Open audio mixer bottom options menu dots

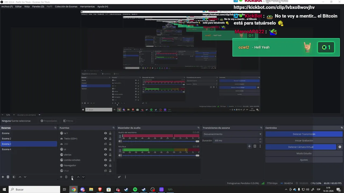point(125,177)
